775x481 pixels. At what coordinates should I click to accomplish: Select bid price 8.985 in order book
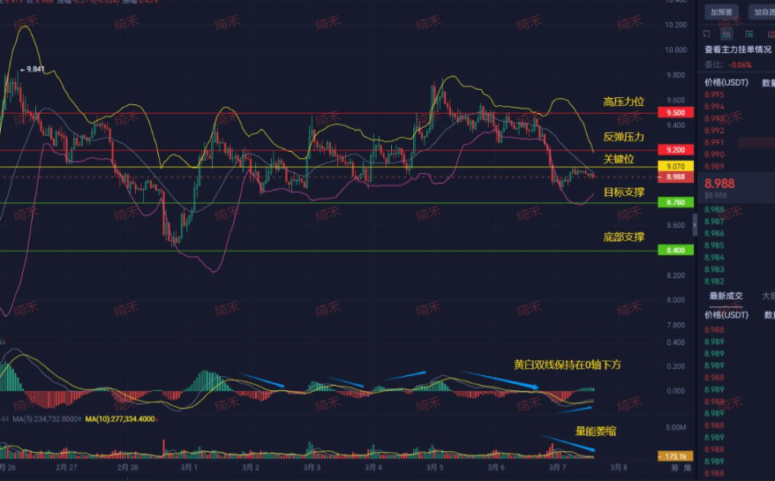pos(714,245)
